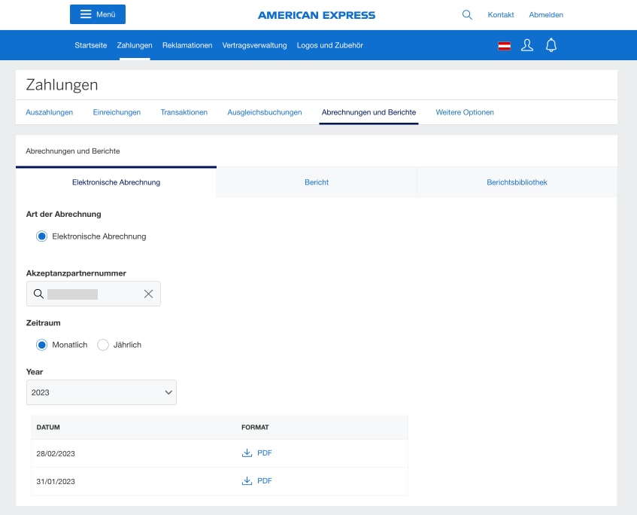Click the search magnifier in the top bar
This screenshot has height=515, width=637.
pos(466,14)
